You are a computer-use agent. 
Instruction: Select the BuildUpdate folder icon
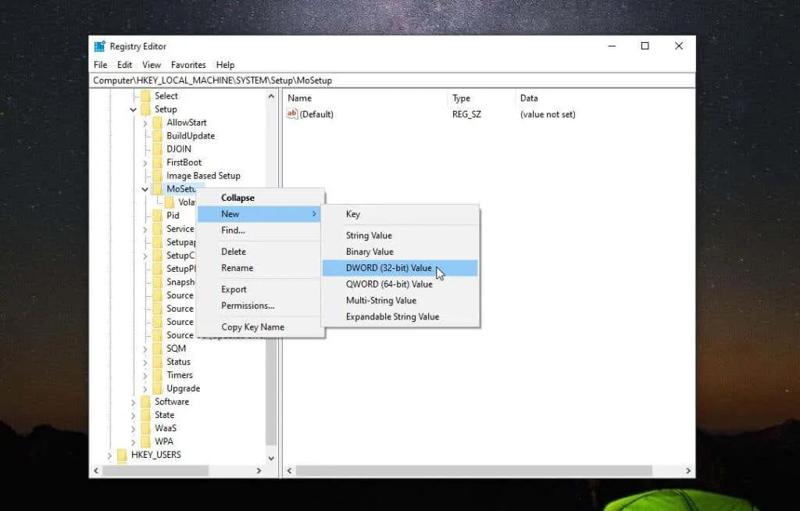tap(158, 136)
